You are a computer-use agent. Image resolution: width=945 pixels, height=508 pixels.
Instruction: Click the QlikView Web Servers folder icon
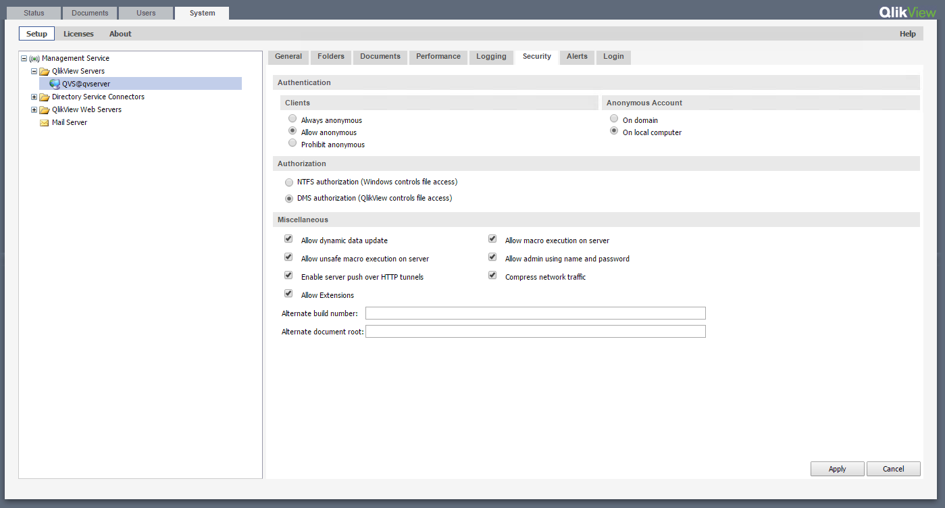(45, 110)
